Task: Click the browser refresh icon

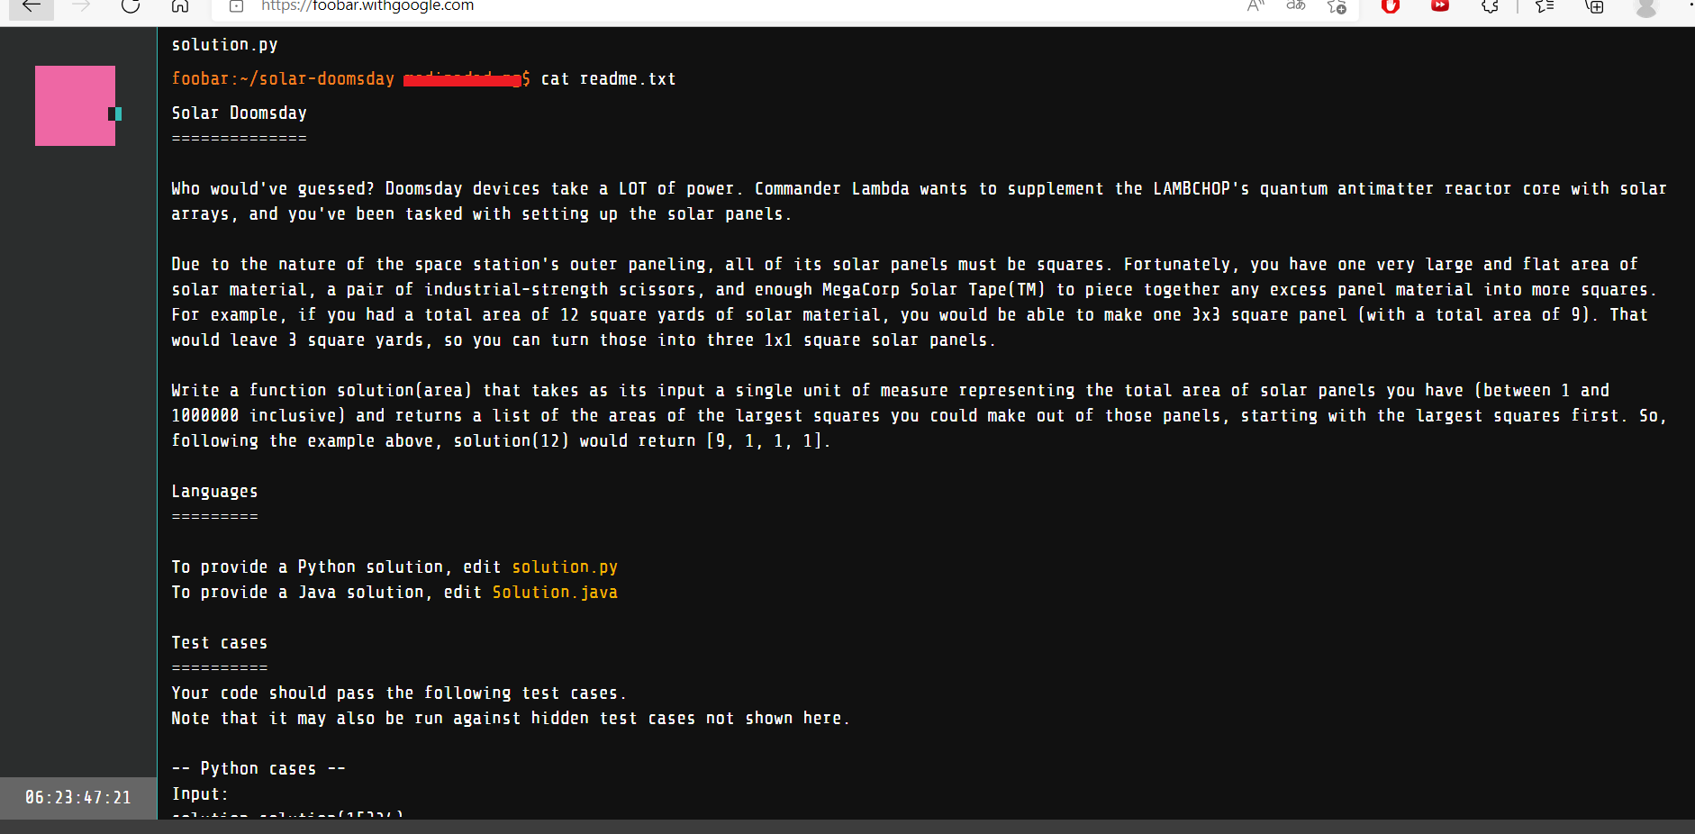Action: [131, 6]
